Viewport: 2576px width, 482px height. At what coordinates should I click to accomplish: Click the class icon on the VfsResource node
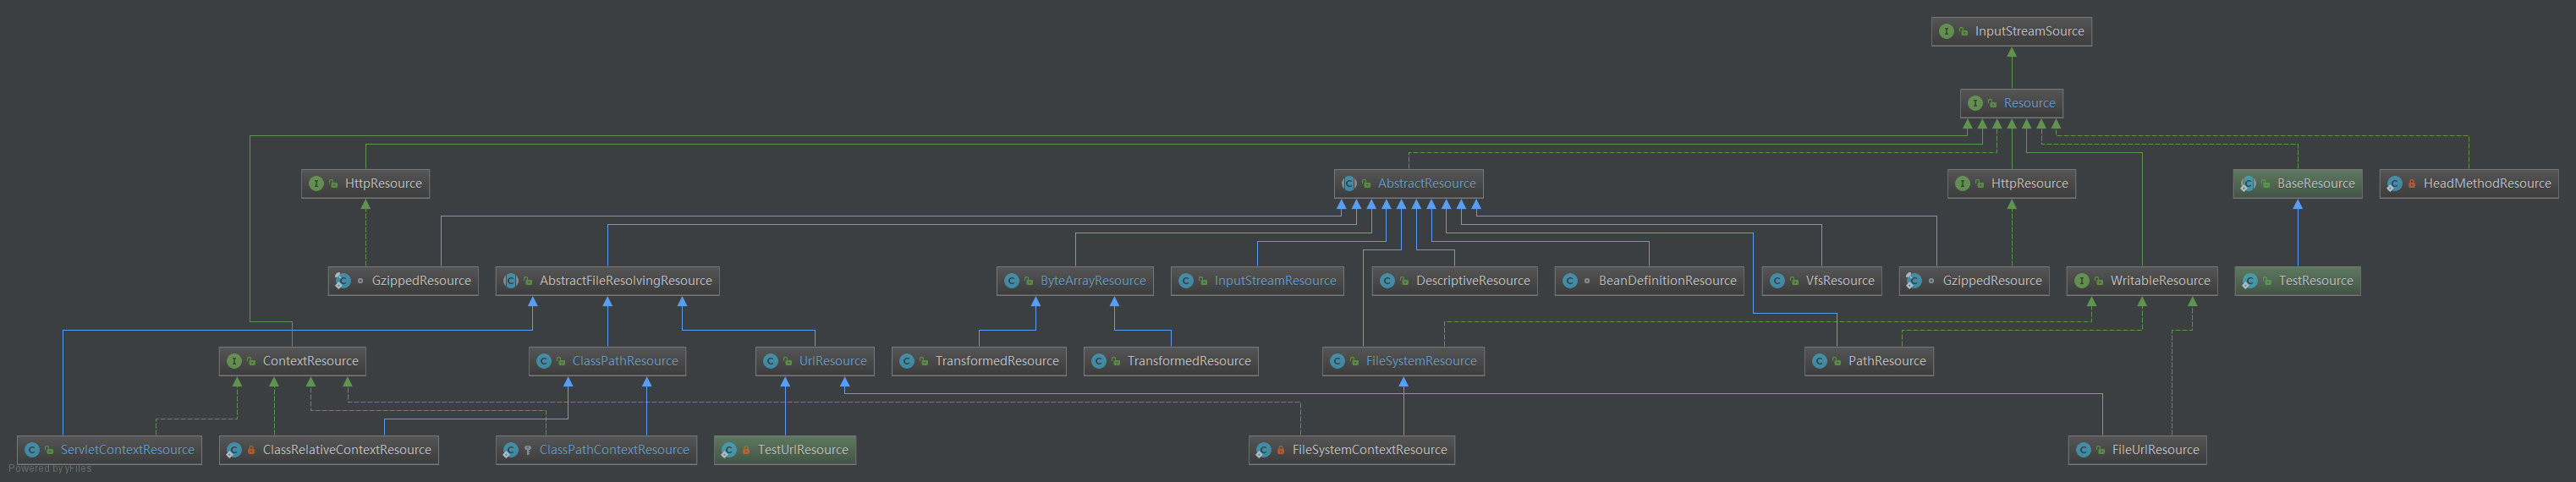pos(1777,281)
